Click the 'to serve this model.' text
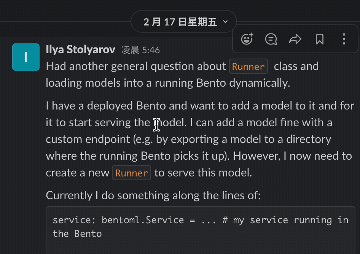The height and width of the screenshot is (254, 360). point(203,173)
